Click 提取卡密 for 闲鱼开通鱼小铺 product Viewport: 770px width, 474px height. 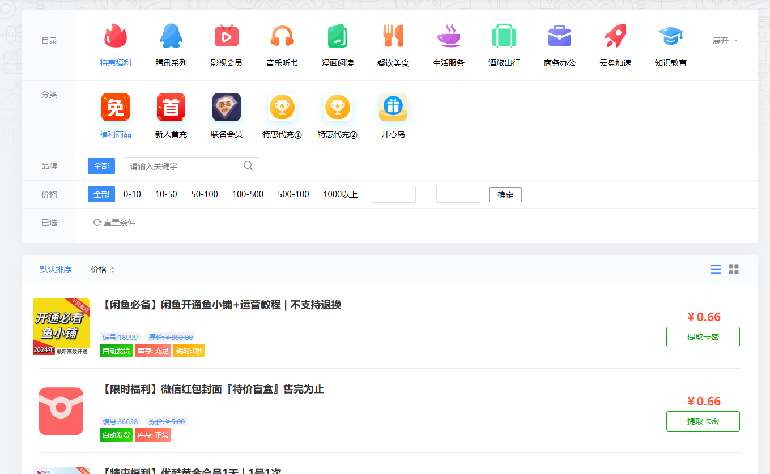(703, 337)
